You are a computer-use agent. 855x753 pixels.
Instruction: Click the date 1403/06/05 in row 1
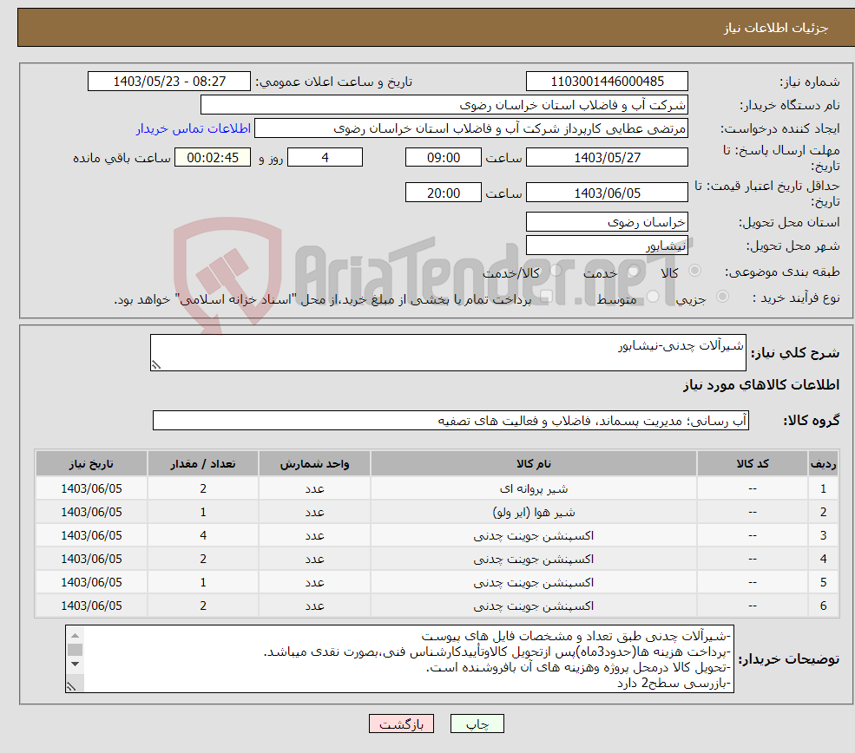pyautogui.click(x=92, y=488)
